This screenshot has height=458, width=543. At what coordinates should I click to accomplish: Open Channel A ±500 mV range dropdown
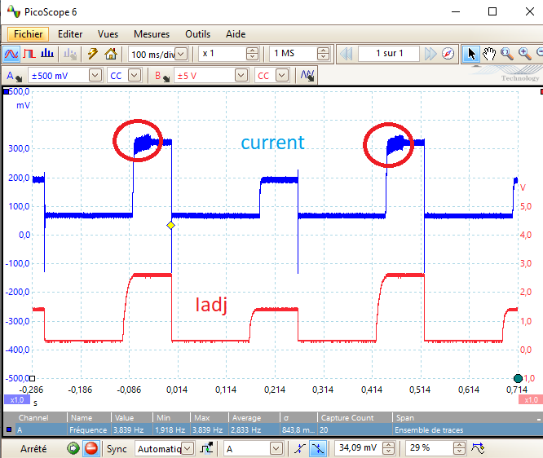(x=95, y=75)
